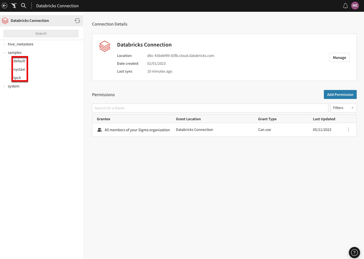This screenshot has width=364, height=259.
Task: Click the sync connection icon in sidebar header
Action: (x=77, y=20)
